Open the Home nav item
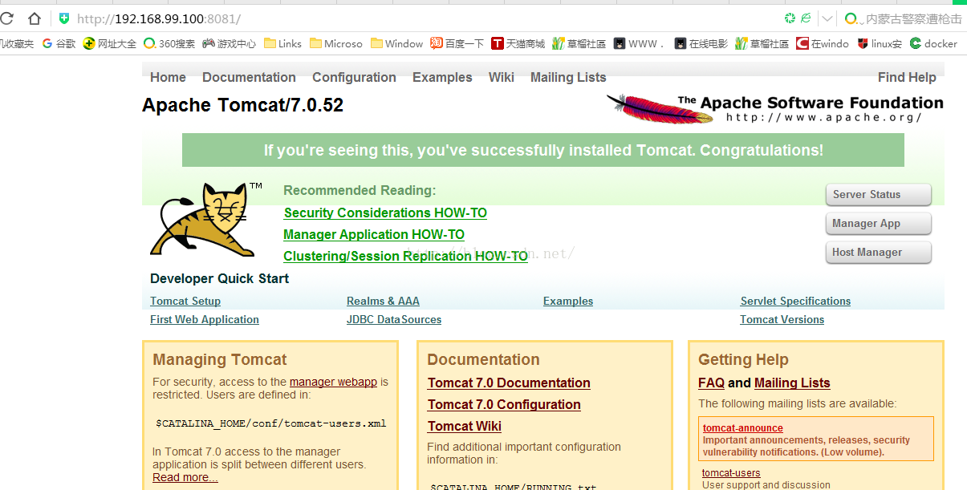 pos(168,77)
